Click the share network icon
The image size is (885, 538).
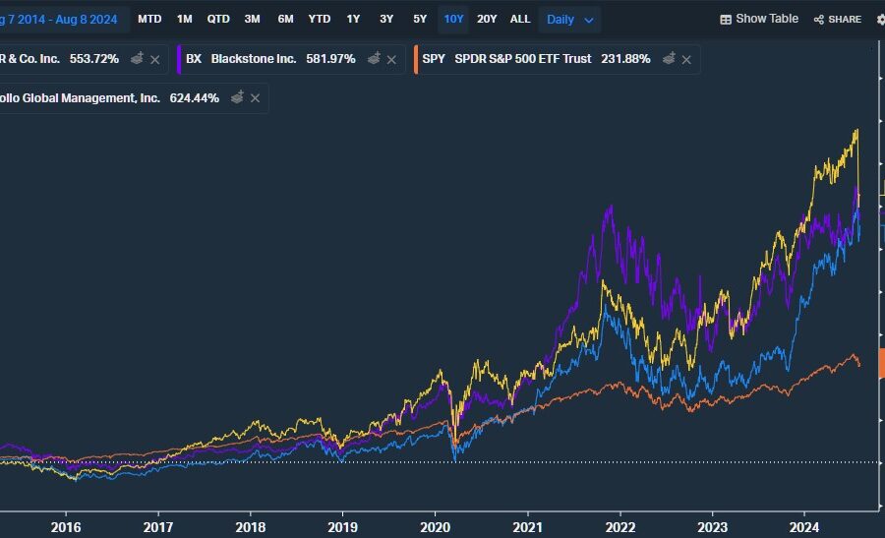click(819, 20)
